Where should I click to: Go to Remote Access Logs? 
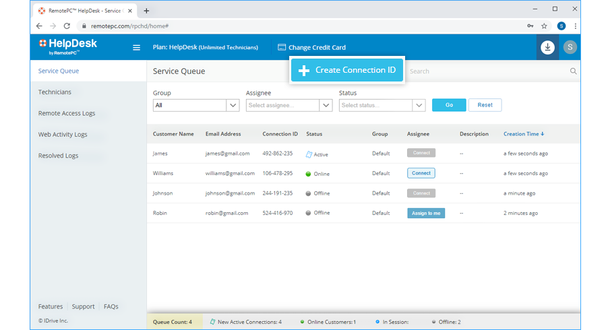67,113
